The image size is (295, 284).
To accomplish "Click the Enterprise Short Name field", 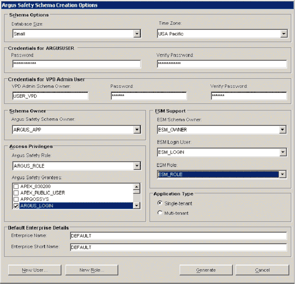I will tap(178, 247).
